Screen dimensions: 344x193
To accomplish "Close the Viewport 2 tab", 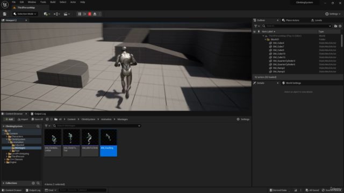I will 26,20.
